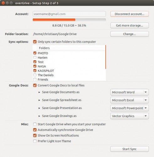154x157 pixels.
Task: Change the Google Drive folder location
Action: pyautogui.click(x=130, y=34)
